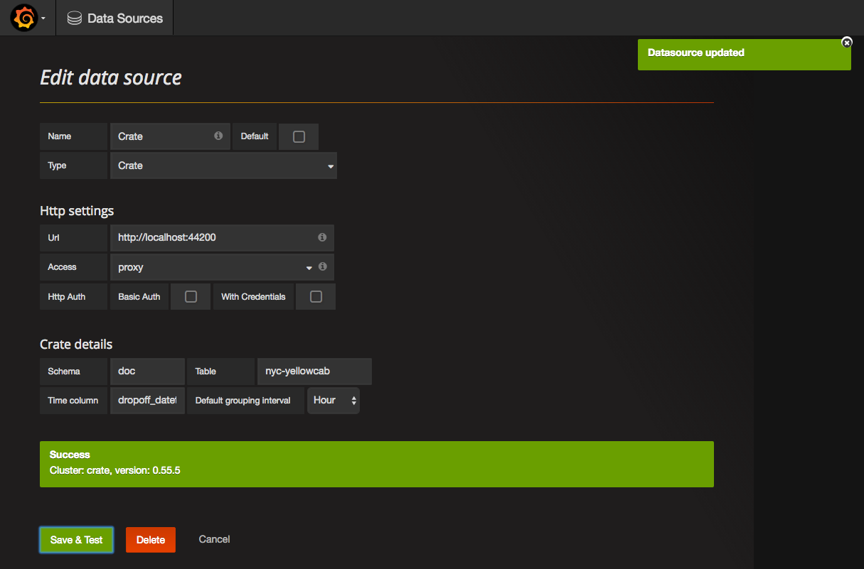Click the Crate details section heading

76,345
